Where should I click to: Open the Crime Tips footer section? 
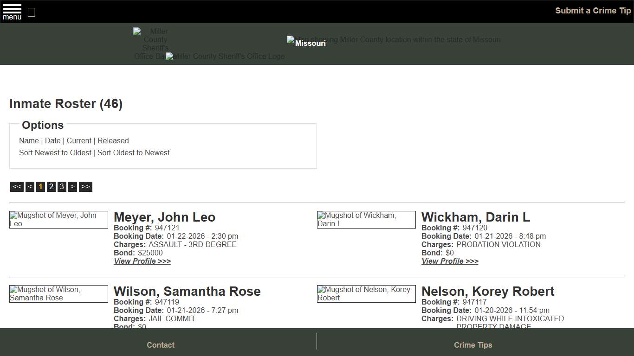tap(473, 345)
